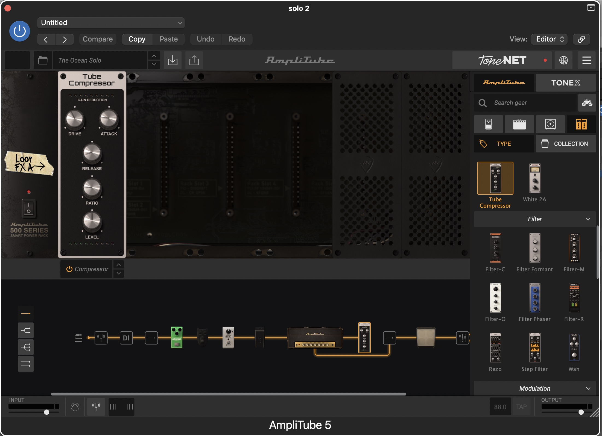Select the Rack gear category icon
Viewport: 602px width, 436px height.
pos(581,124)
